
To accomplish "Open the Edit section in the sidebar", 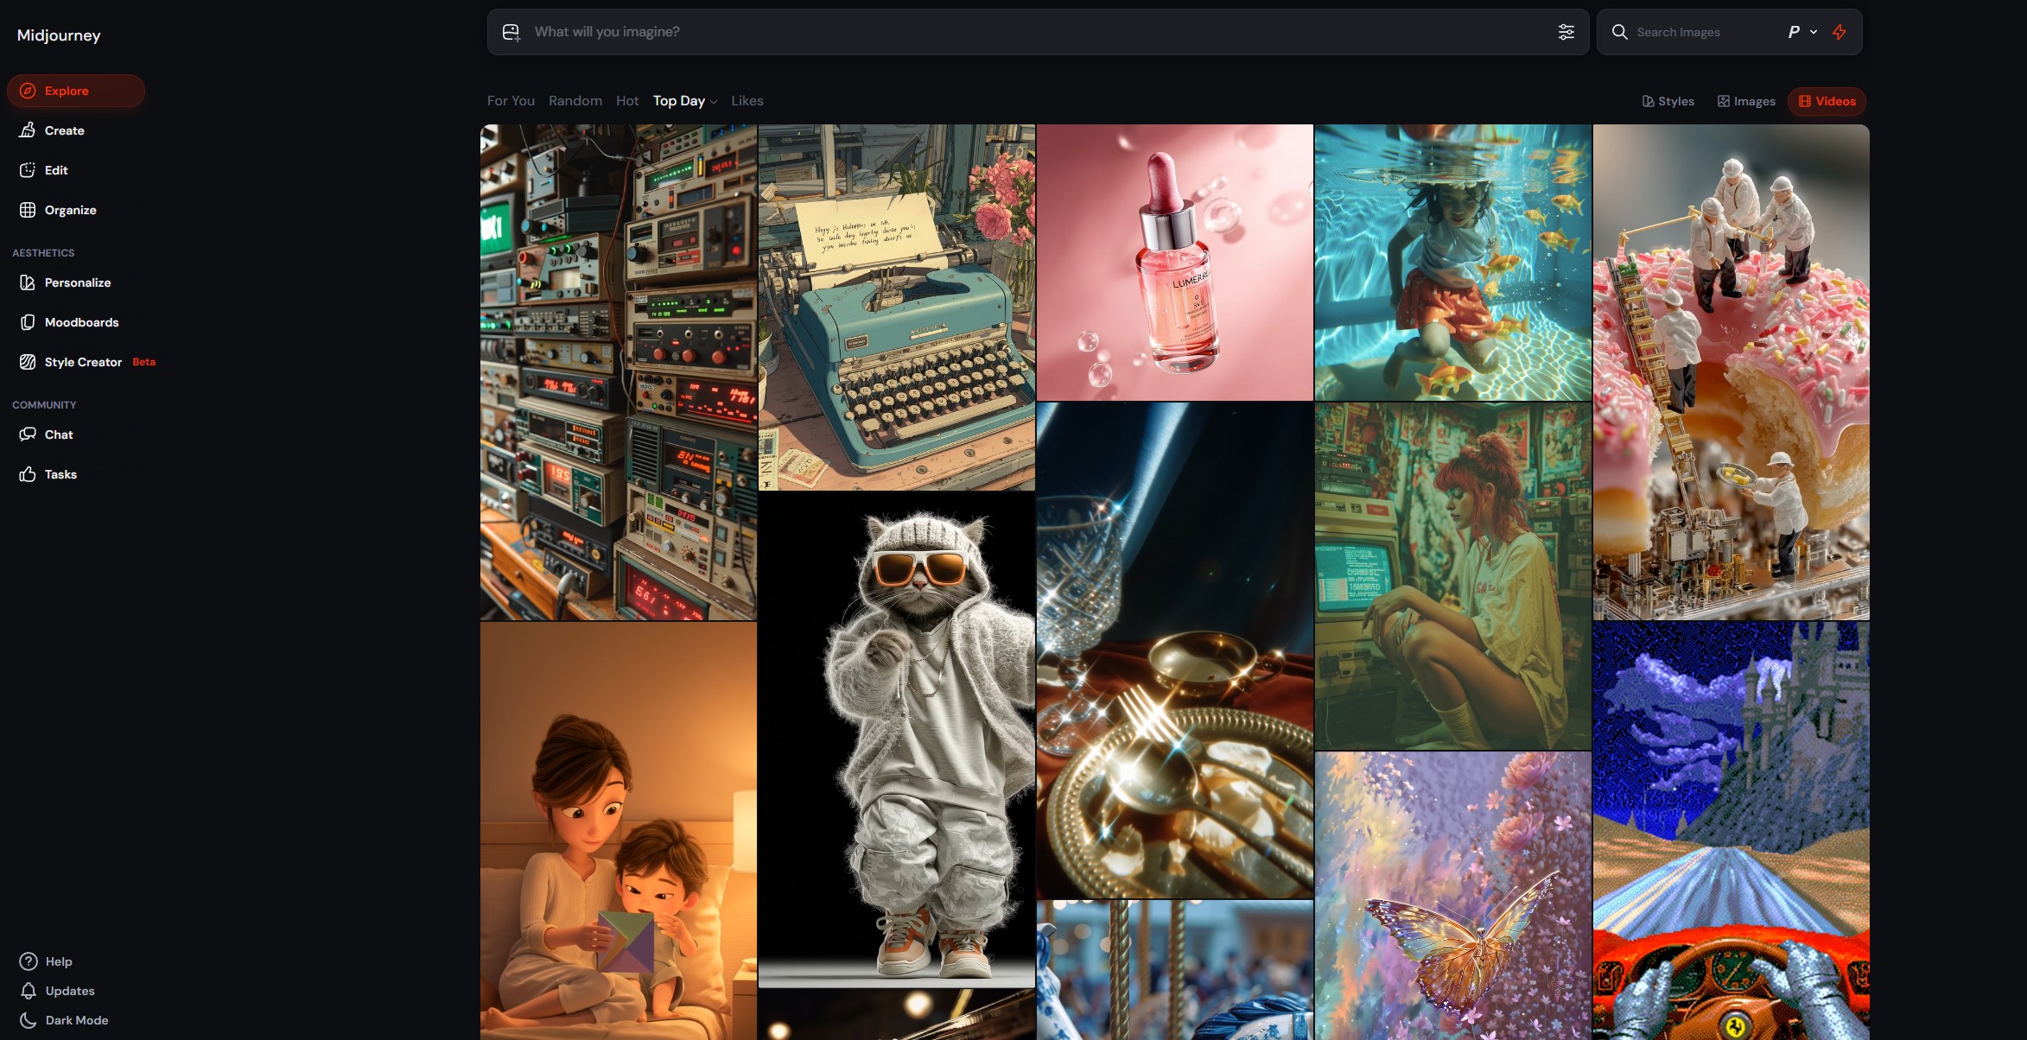I will click(x=56, y=170).
